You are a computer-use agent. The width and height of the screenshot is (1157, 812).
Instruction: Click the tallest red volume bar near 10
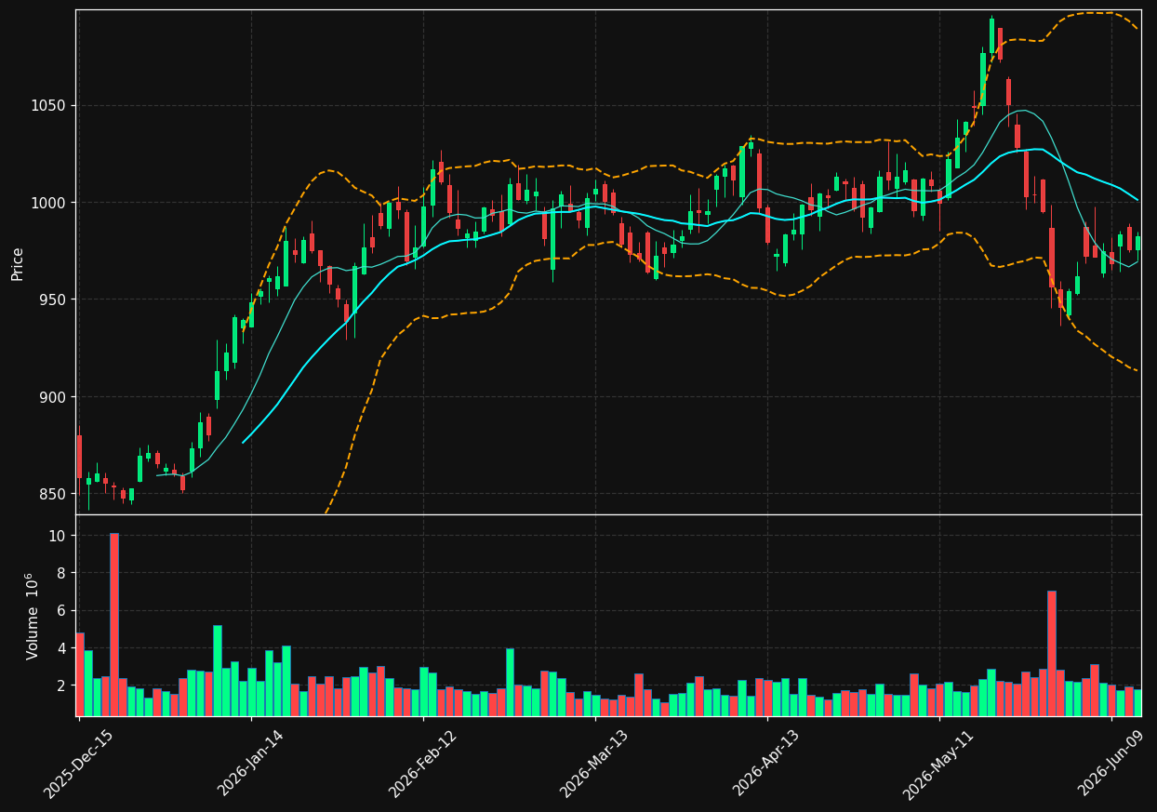click(114, 624)
